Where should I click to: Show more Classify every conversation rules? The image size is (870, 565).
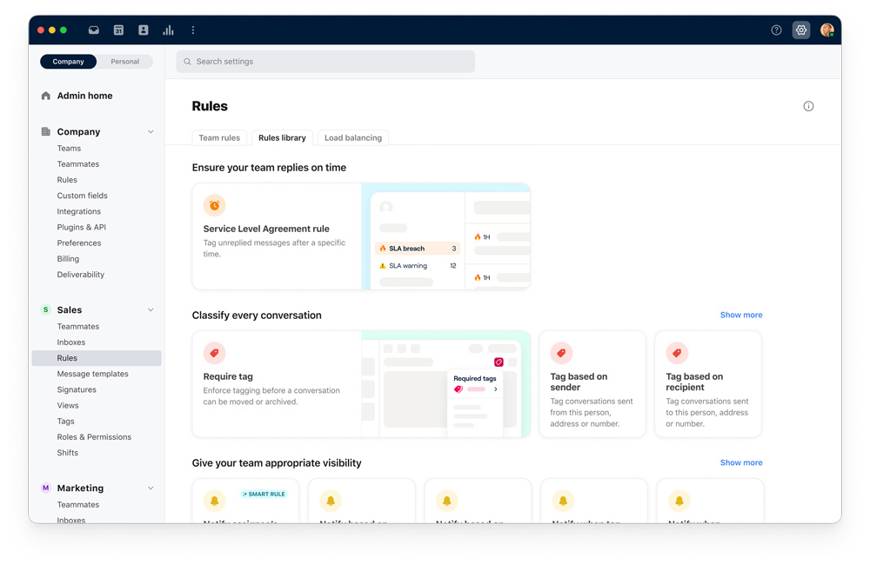point(741,315)
